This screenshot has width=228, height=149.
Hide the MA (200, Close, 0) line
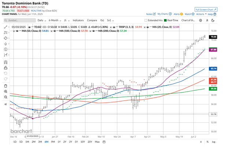click(x=93, y=31)
